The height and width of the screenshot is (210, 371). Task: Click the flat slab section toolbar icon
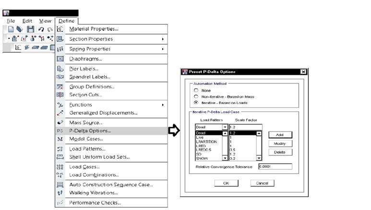(x=35, y=47)
